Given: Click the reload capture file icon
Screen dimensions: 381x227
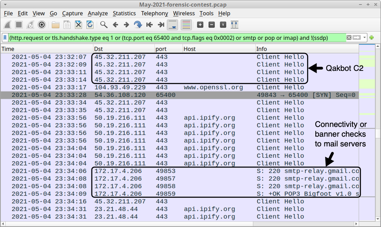Looking at the screenshot, I should [x=90, y=25].
